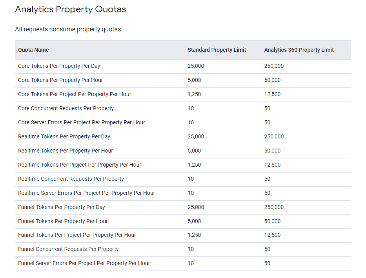Image resolution: width=366 pixels, height=278 pixels.
Task: Select Realtime Server Errors quota row
Action: (x=86, y=193)
